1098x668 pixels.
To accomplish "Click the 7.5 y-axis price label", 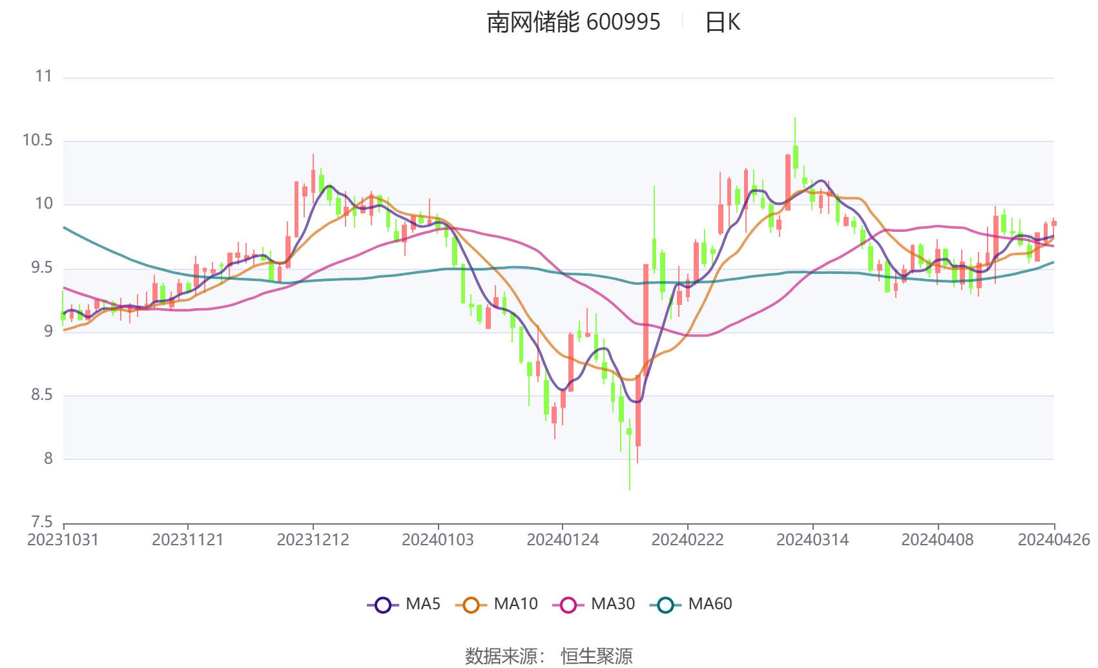I will tap(42, 522).
